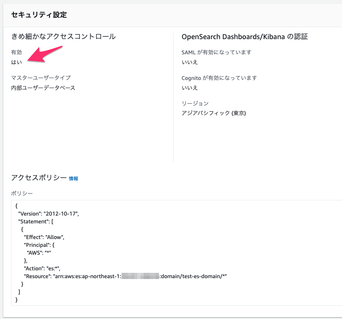Screen dimensions: 342x319
Task: Click the "Action": "es:*" policy line
Action: click(42, 269)
